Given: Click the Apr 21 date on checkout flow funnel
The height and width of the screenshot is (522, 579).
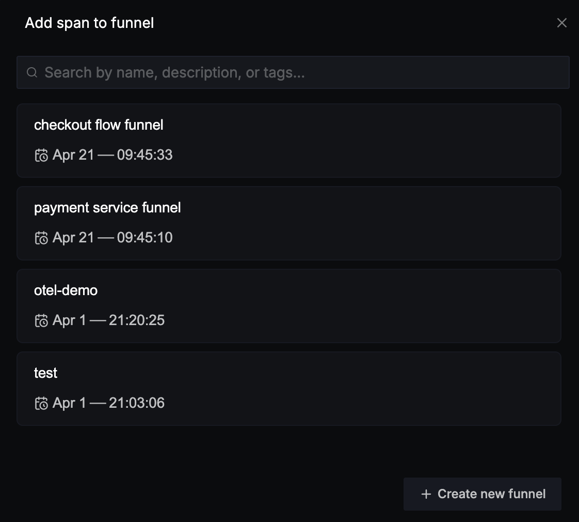Looking at the screenshot, I should (x=73, y=155).
